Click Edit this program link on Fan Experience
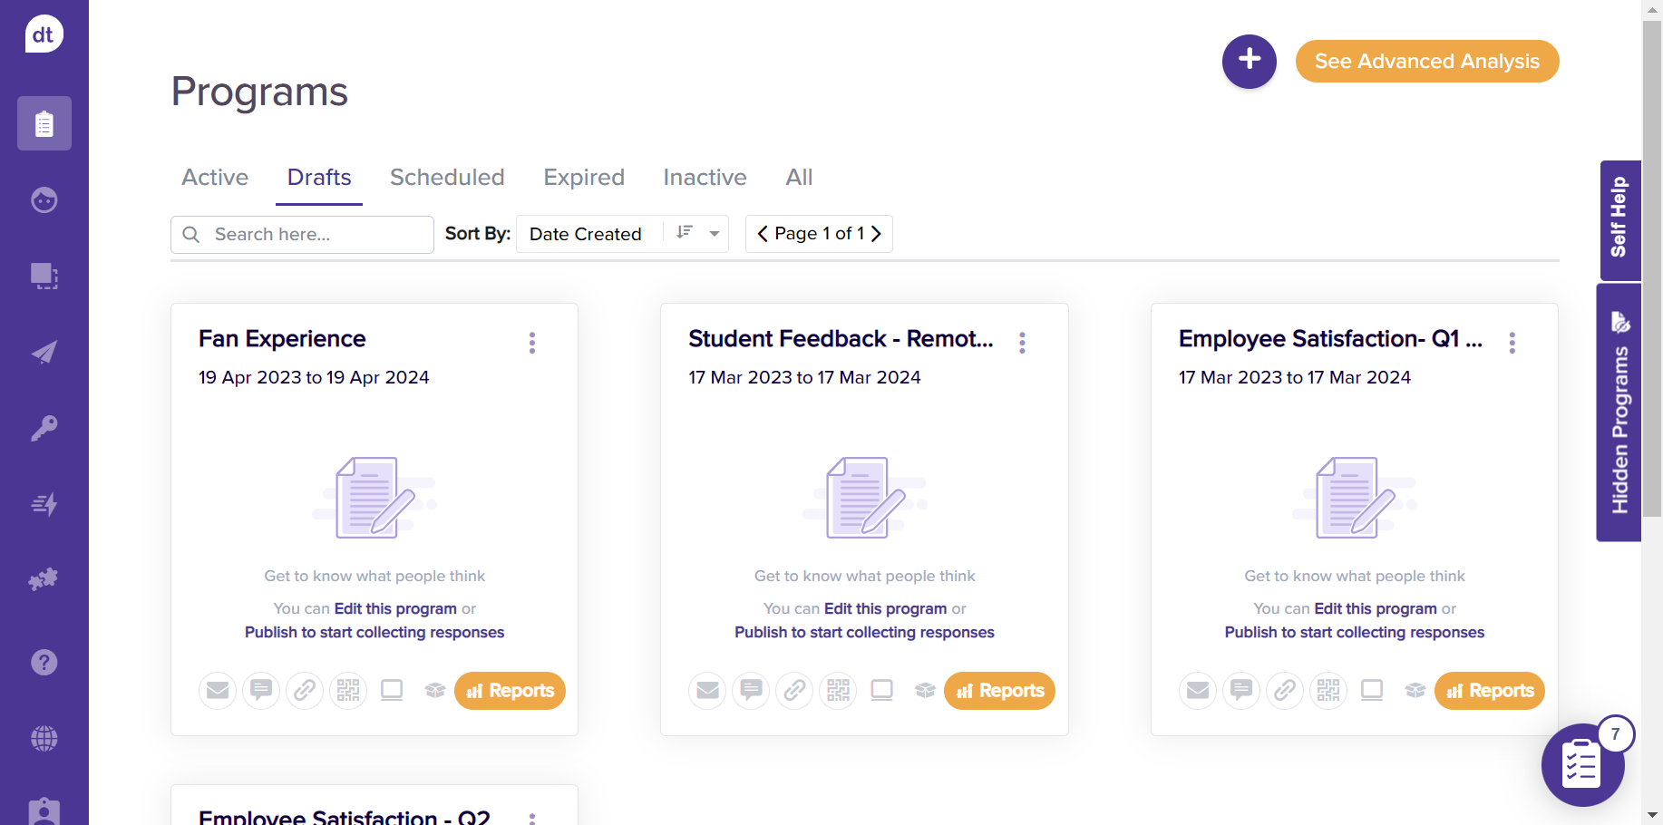Image resolution: width=1663 pixels, height=825 pixels. (395, 608)
